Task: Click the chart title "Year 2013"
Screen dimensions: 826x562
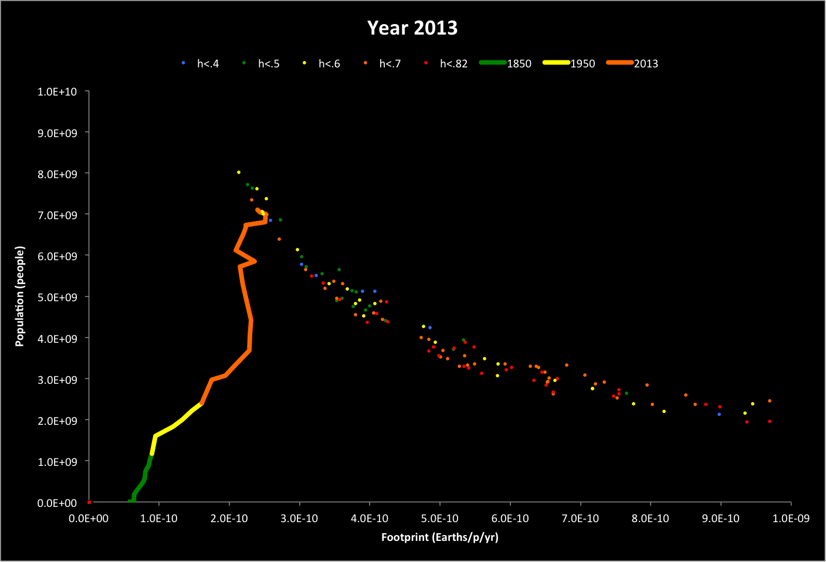Action: tap(412, 28)
